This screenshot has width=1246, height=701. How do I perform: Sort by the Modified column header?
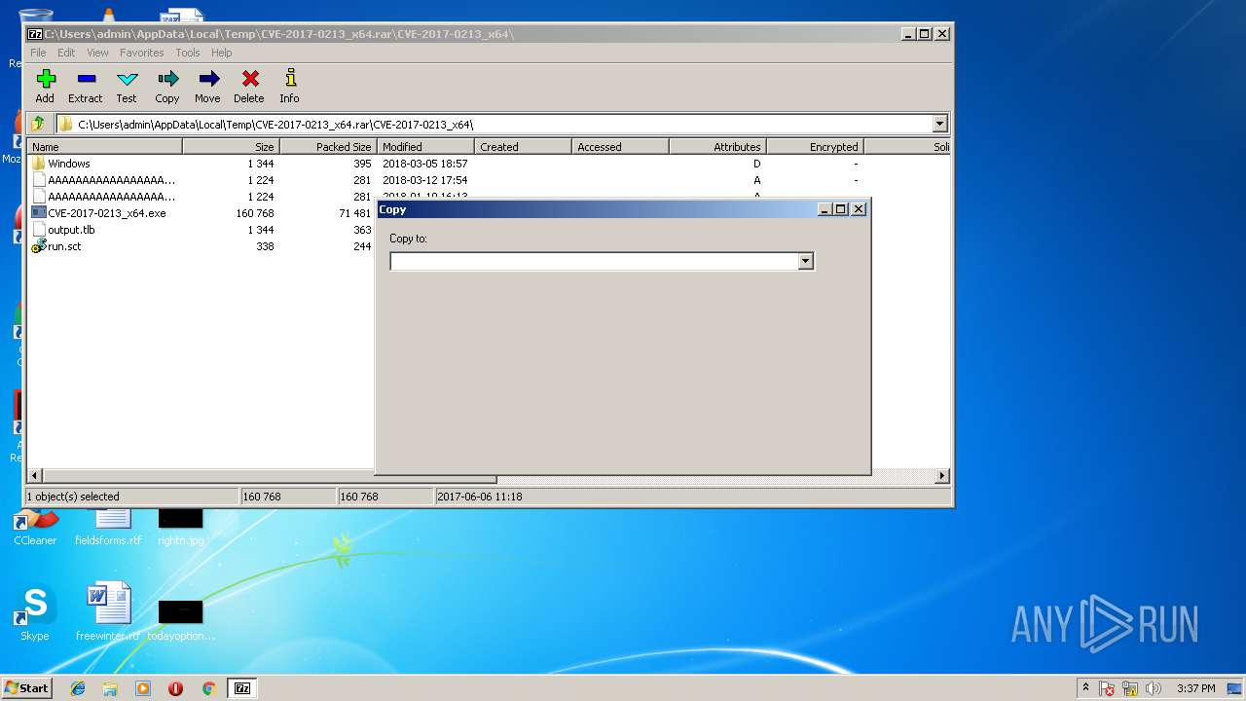click(x=425, y=147)
